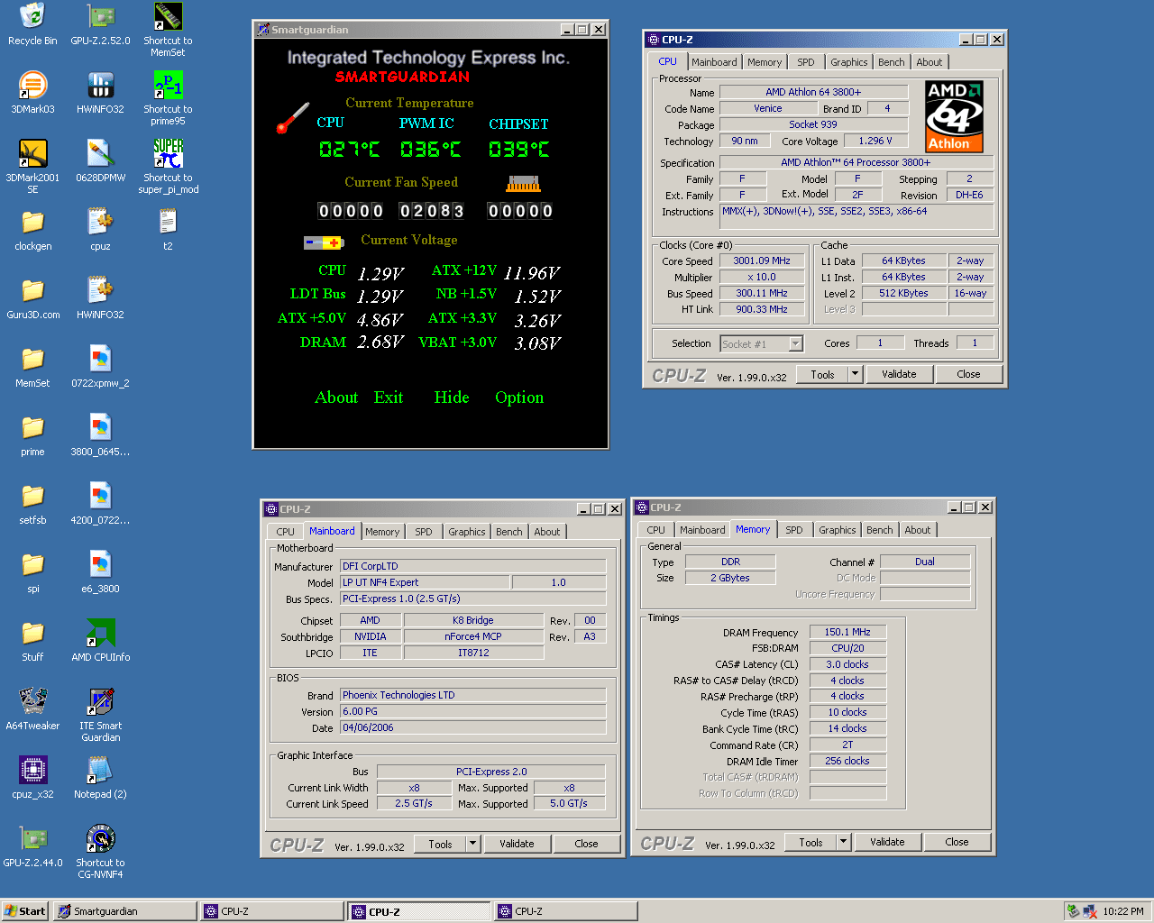Expand the Socket #1 selection combo box
This screenshot has height=923, width=1154.
(796, 343)
